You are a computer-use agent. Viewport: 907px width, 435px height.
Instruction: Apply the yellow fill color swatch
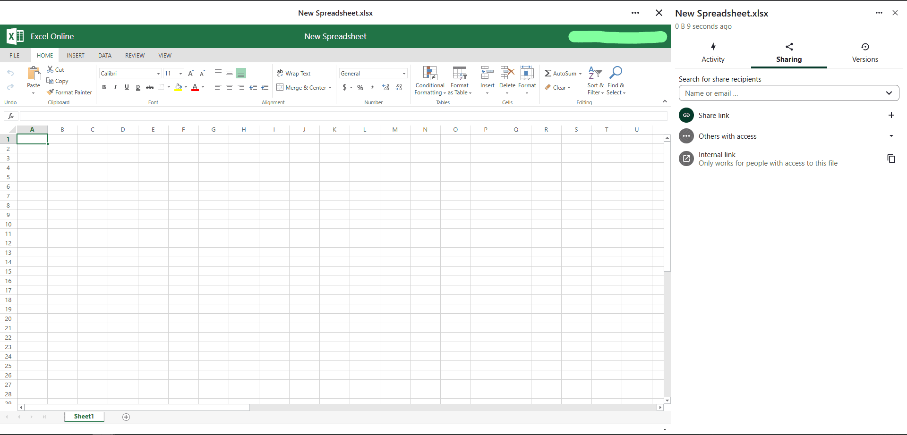coord(178,87)
